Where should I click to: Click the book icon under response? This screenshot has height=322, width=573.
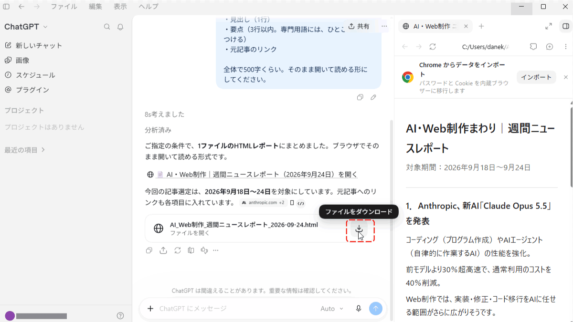(x=191, y=250)
